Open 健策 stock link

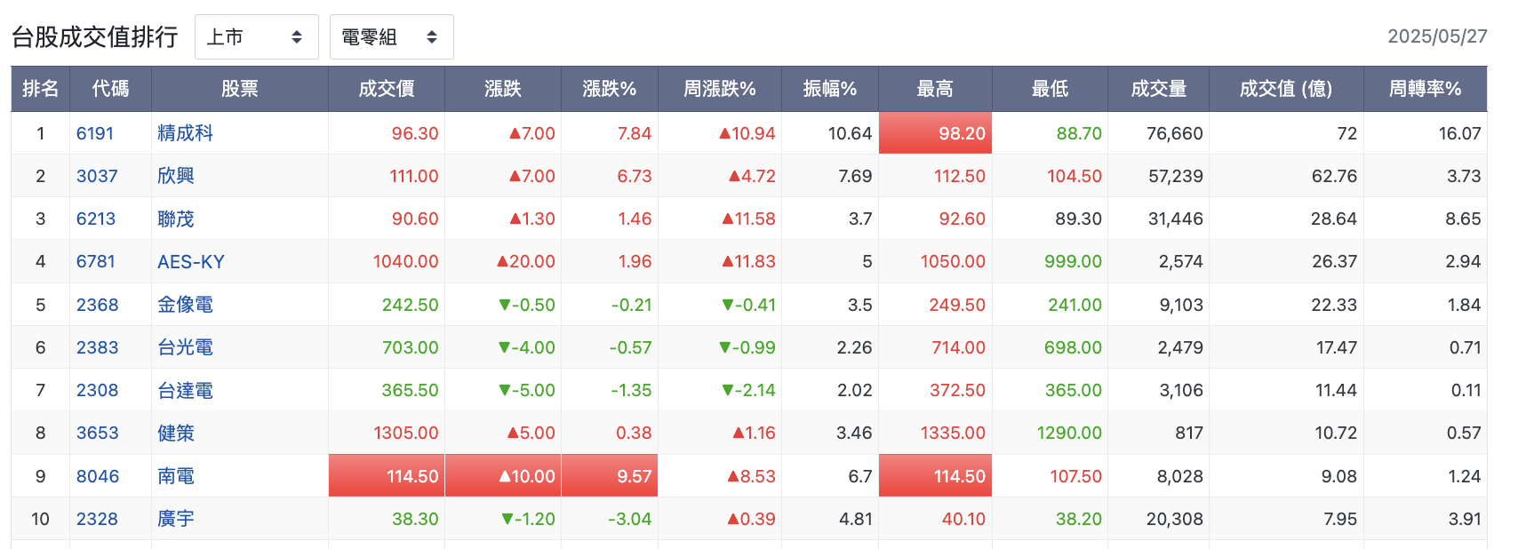coord(176,433)
